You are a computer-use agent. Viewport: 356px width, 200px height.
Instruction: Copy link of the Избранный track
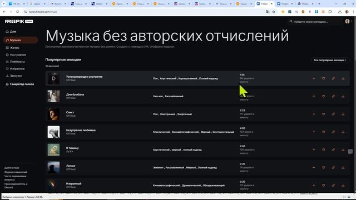point(333,185)
